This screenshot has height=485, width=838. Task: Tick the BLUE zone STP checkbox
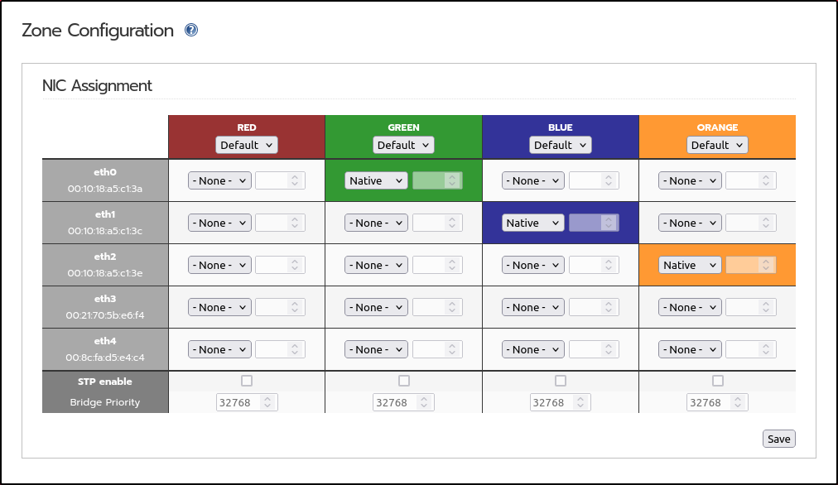pyautogui.click(x=560, y=381)
